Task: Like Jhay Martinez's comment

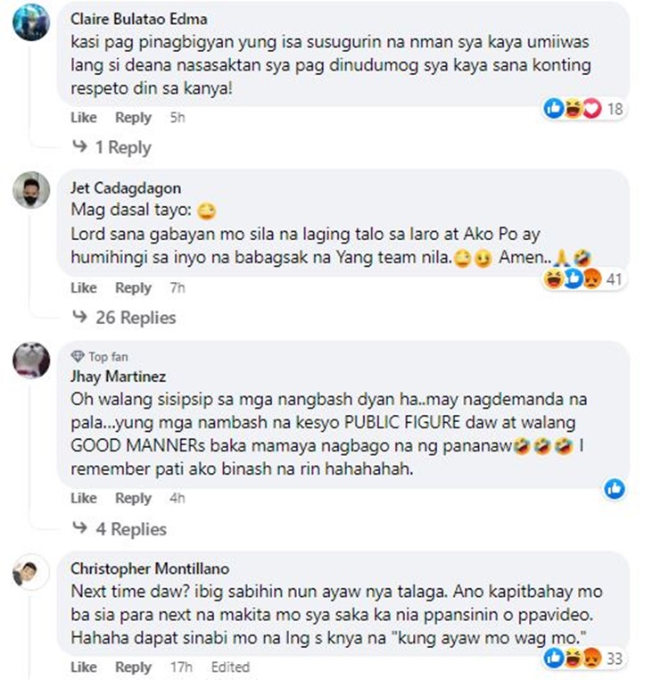Action: [84, 498]
